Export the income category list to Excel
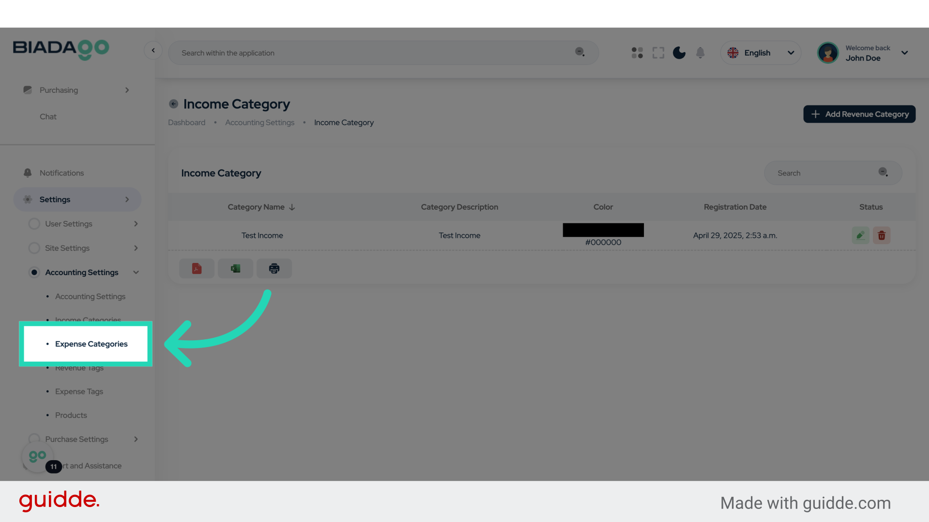929x522 pixels. click(235, 268)
